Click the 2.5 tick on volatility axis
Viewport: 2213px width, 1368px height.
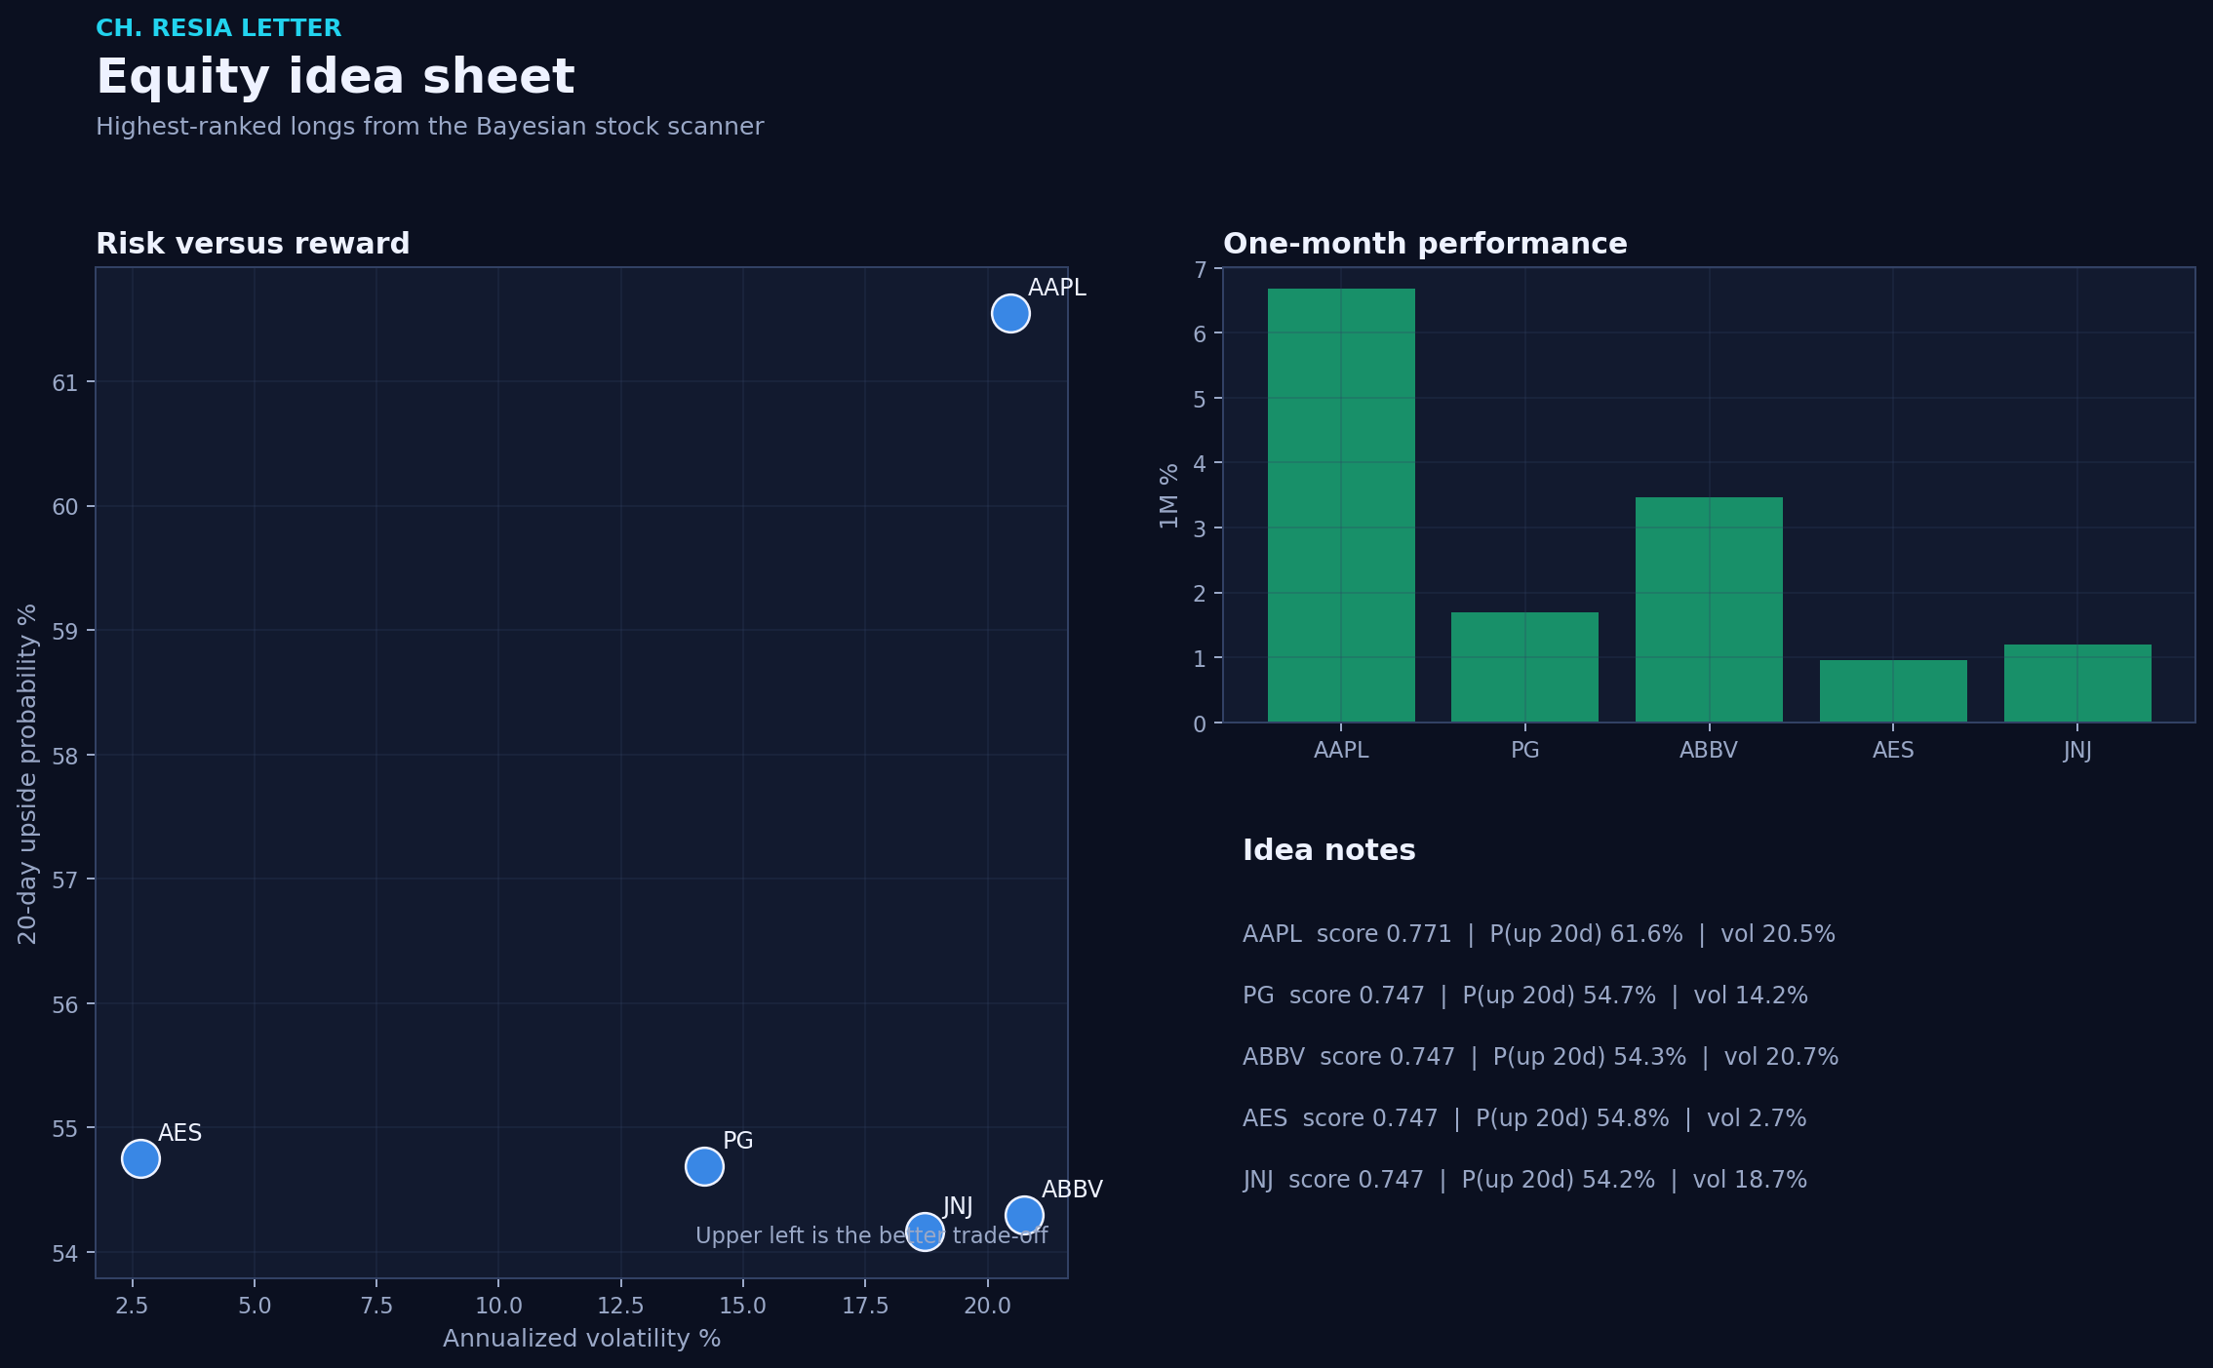point(132,1306)
